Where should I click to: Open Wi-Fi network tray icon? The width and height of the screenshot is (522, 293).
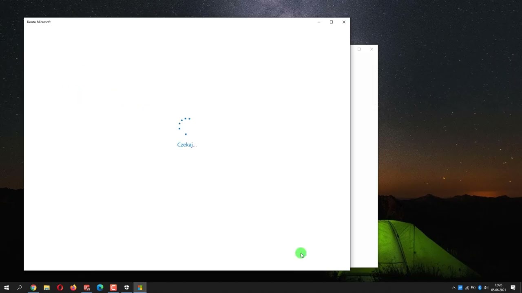pyautogui.click(x=467, y=288)
